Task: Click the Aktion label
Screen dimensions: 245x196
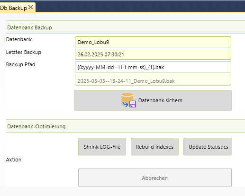Action: [14, 160]
